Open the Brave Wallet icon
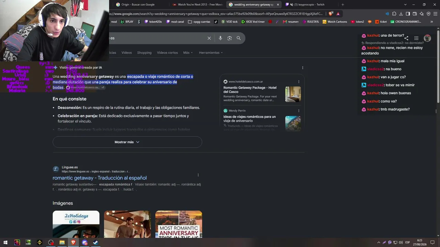Screen dimensions: 440x247 415,14
